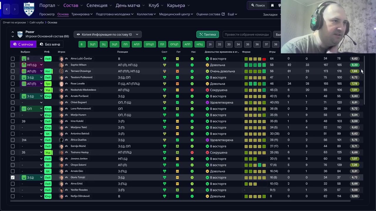376x211 pixels.
Task: Select the Без мяча view
Action: tap(50, 44)
